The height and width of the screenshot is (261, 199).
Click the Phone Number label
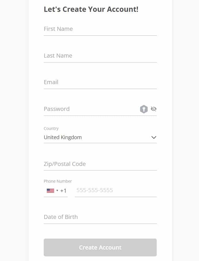click(58, 181)
